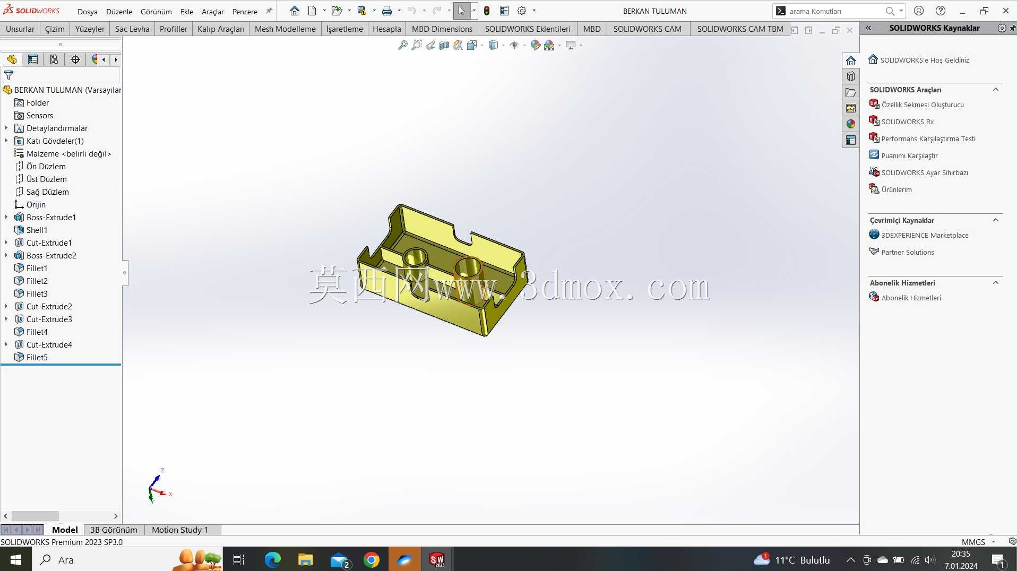Expand Boss-Extrude1 feature arrow
This screenshot has height=571, width=1017.
6,217
